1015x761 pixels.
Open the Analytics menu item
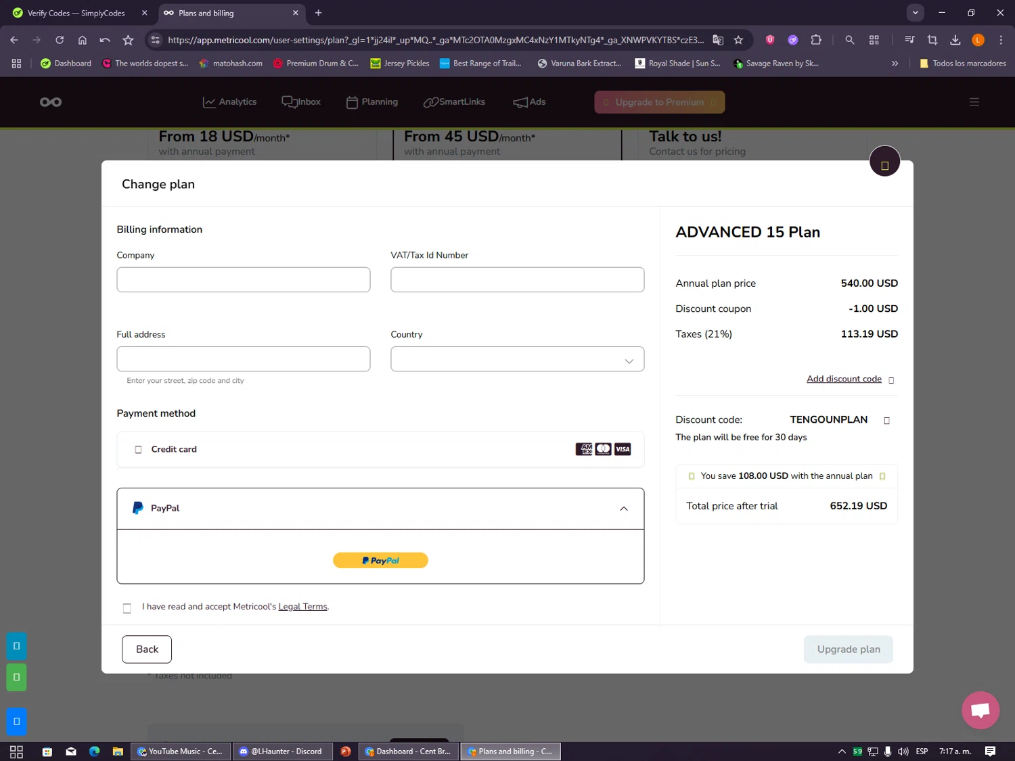(x=230, y=102)
